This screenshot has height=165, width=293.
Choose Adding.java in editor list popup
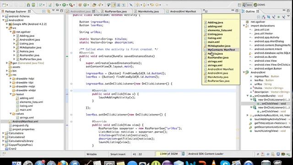[215, 22]
